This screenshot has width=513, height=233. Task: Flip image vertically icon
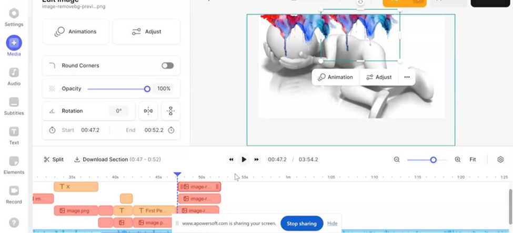pos(170,111)
